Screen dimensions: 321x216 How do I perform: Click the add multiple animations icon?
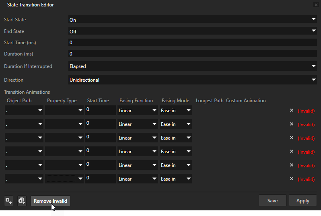(x=22, y=201)
